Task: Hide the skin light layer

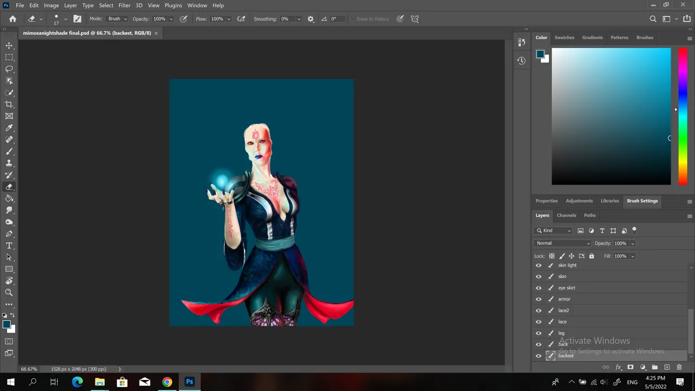Action: pyautogui.click(x=539, y=266)
